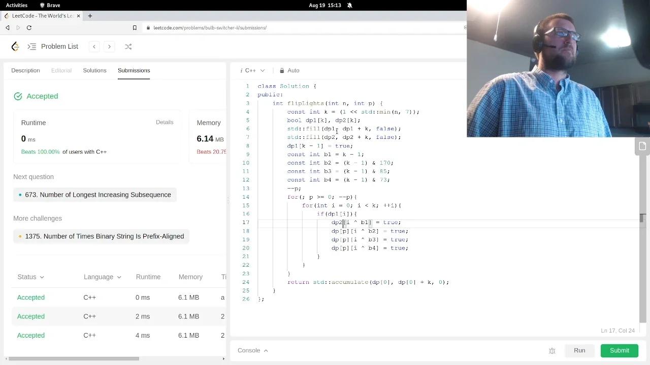
Task: Open next question 673 link
Action: [97, 195]
